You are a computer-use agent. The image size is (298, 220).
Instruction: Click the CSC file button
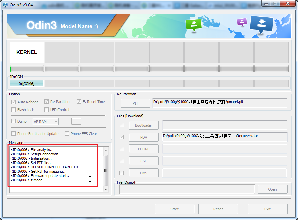(x=144, y=161)
